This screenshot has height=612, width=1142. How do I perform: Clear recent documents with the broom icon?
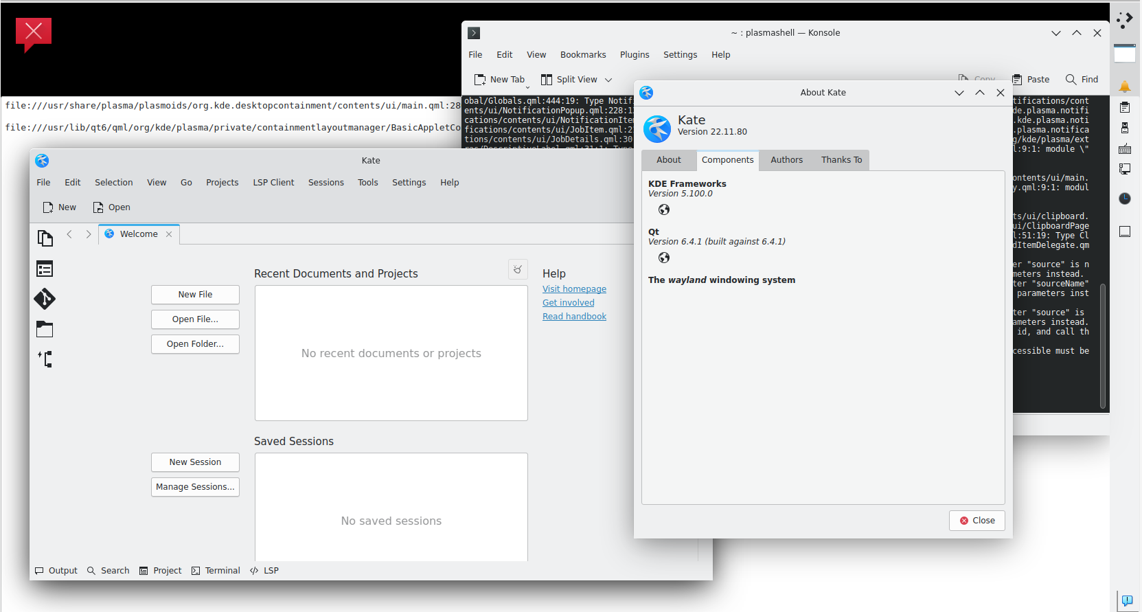pyautogui.click(x=518, y=269)
